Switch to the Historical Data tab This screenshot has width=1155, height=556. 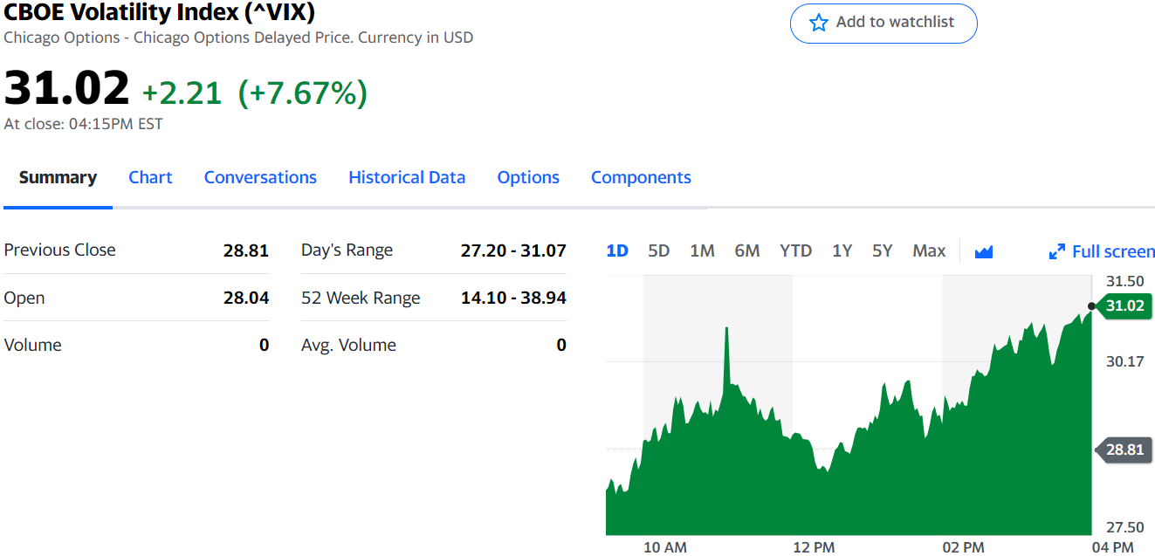(407, 177)
